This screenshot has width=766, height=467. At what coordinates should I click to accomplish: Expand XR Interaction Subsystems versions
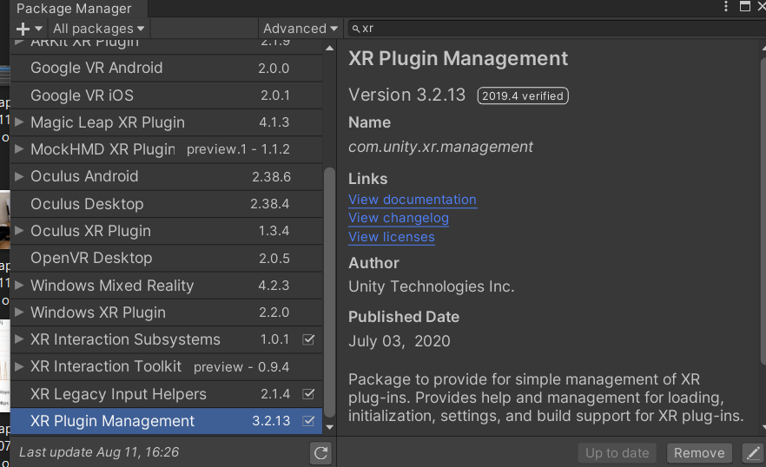(19, 339)
